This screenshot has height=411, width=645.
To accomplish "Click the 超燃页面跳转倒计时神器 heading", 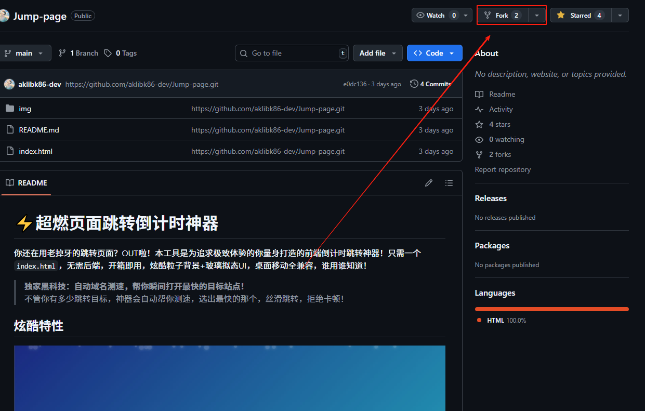I will pyautogui.click(x=116, y=223).
